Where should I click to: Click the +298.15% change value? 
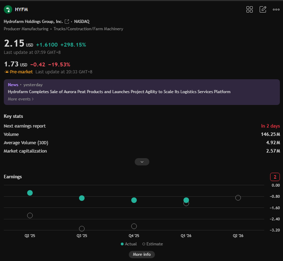[x=73, y=45]
